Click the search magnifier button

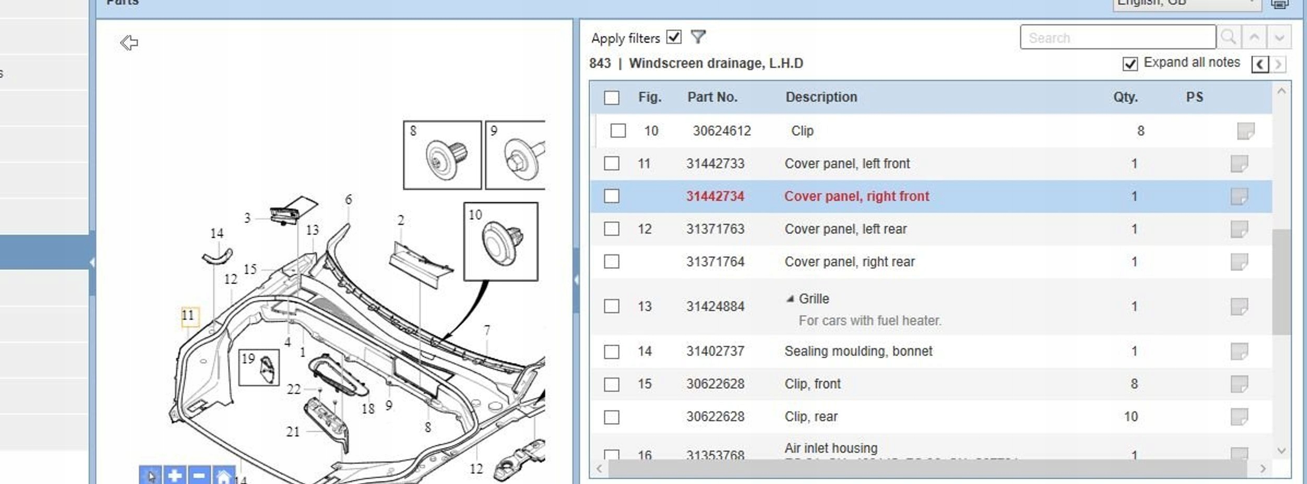pos(1229,37)
